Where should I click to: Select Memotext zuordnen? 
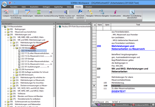[80, 14]
